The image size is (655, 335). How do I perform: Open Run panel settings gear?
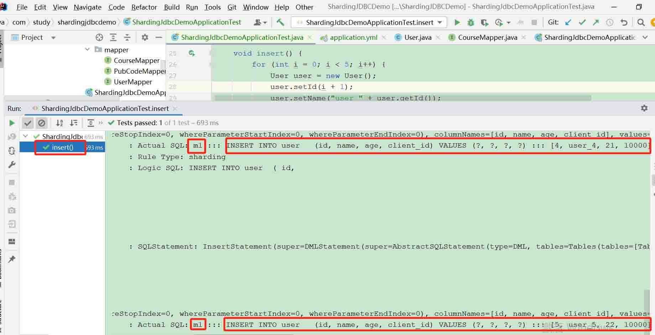[644, 108]
